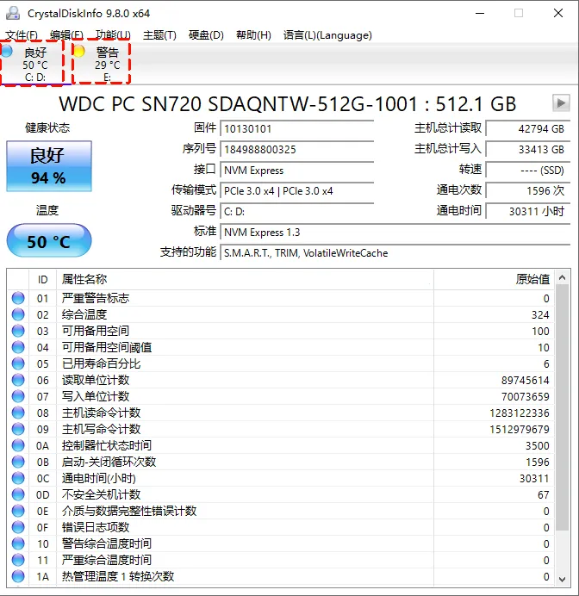579x596 pixels.
Task: Click the 属性名称 column header
Action: [x=245, y=279]
